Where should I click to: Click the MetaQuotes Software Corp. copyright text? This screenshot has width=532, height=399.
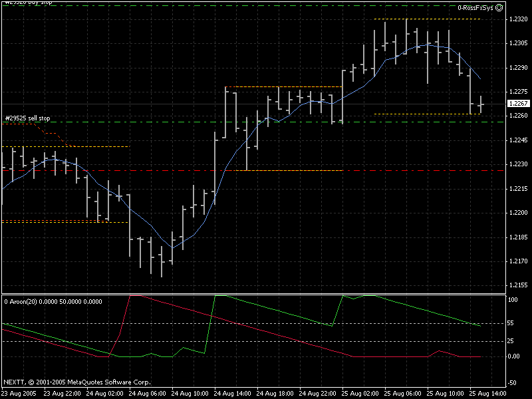76,382
